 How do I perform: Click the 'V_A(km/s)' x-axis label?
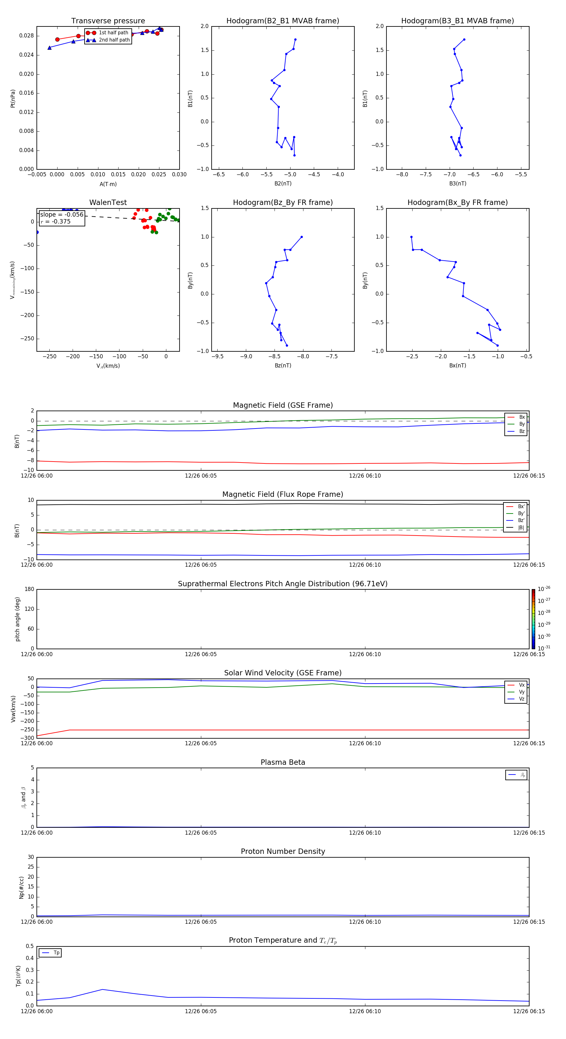(x=108, y=366)
